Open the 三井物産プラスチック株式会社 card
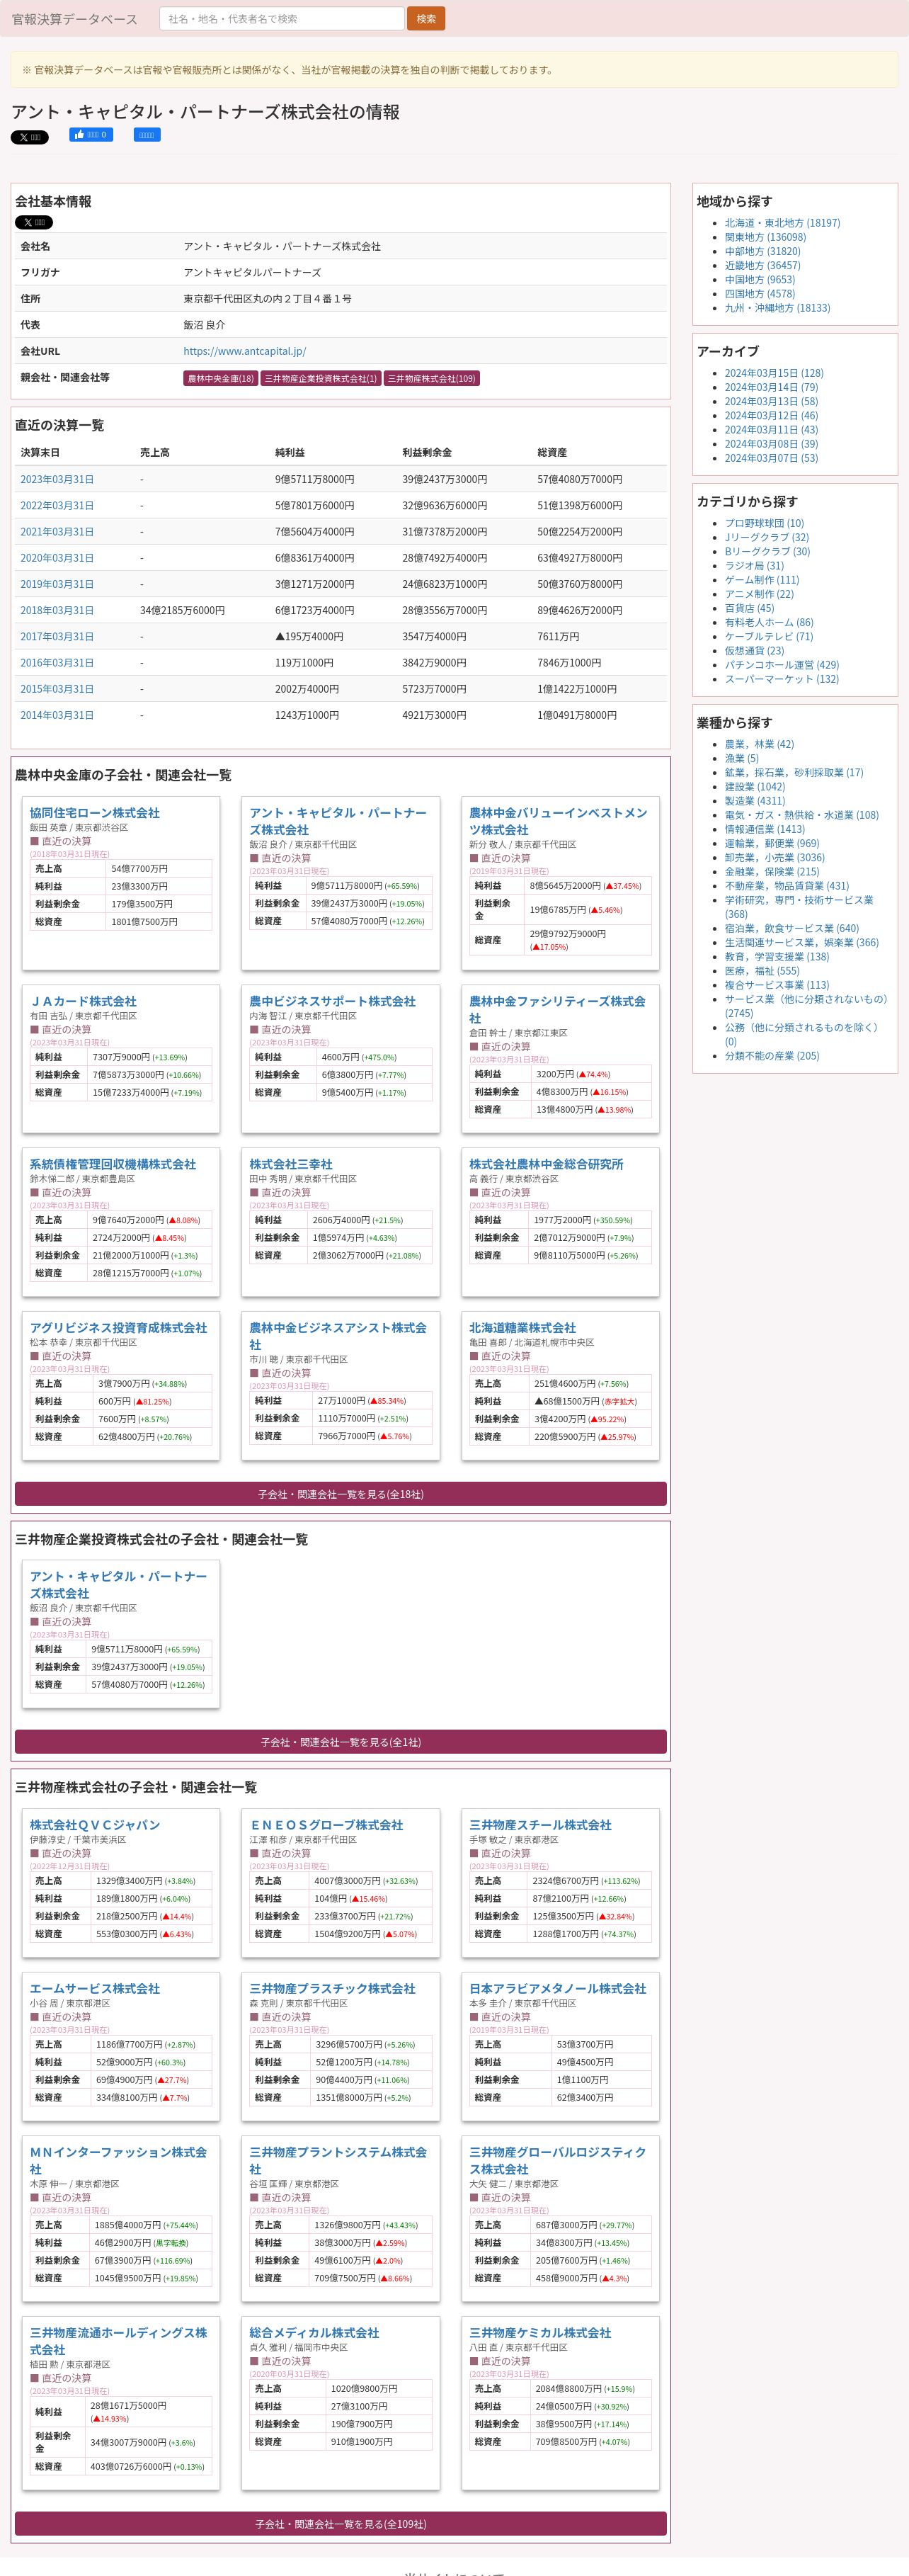 (332, 1989)
